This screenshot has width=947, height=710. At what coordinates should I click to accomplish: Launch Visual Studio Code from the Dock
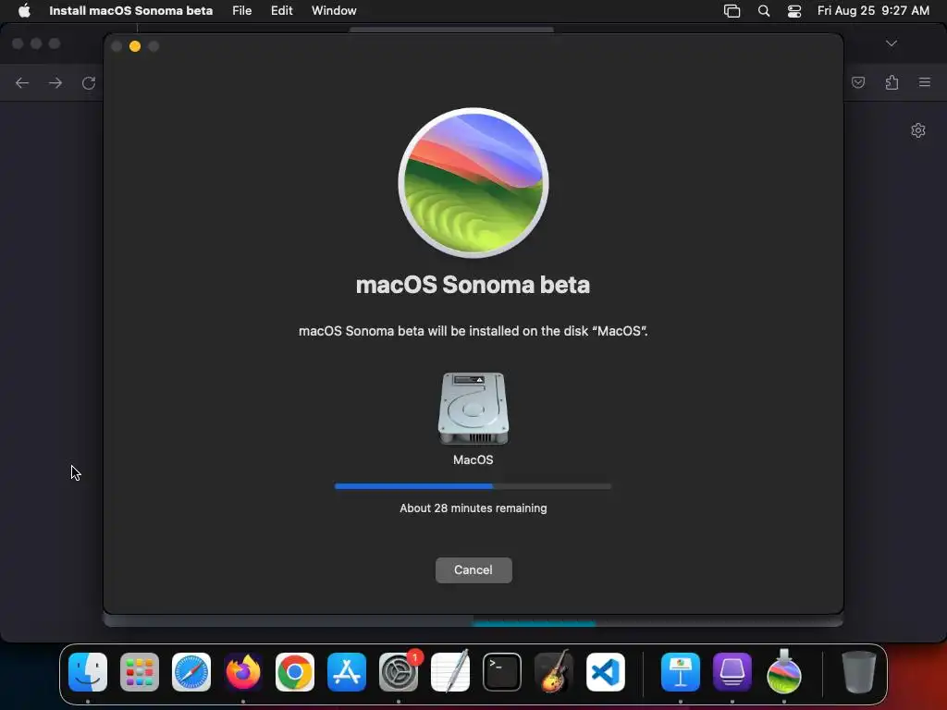pos(606,672)
